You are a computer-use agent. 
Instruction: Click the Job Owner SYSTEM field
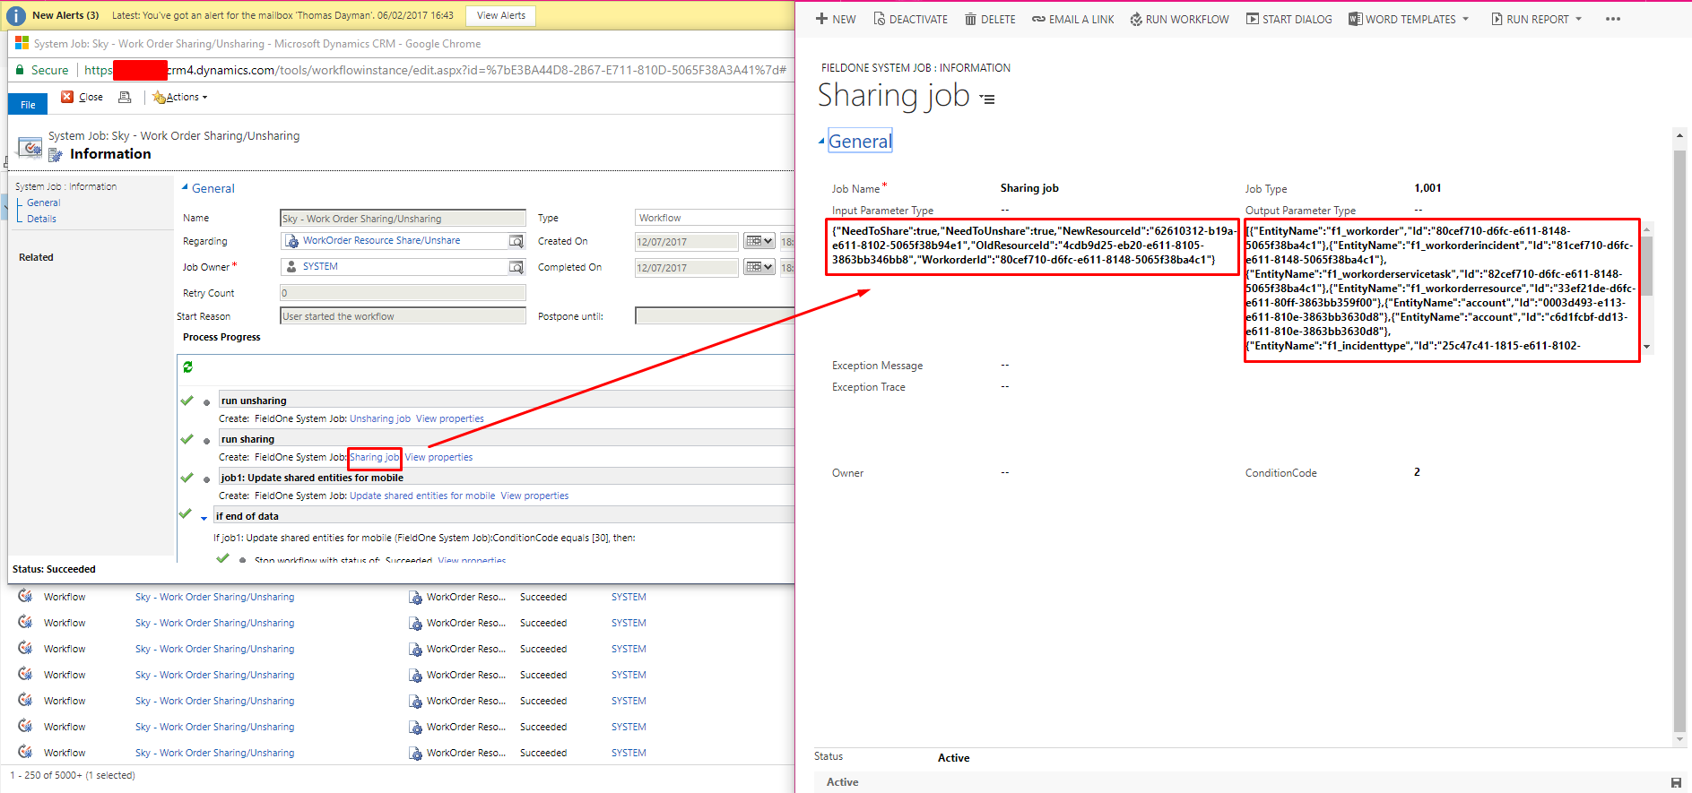(403, 266)
